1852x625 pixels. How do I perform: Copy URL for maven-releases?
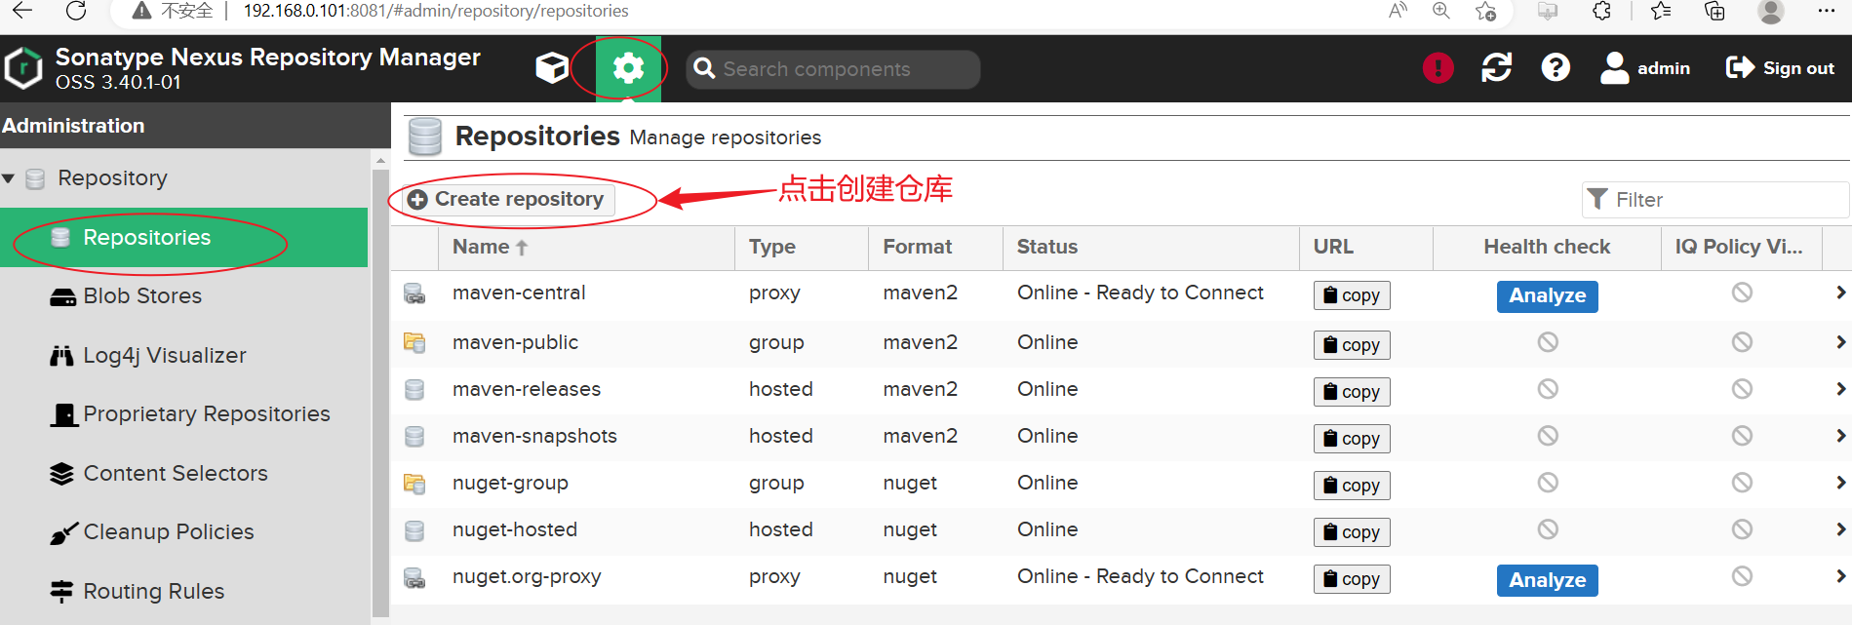pos(1352,392)
